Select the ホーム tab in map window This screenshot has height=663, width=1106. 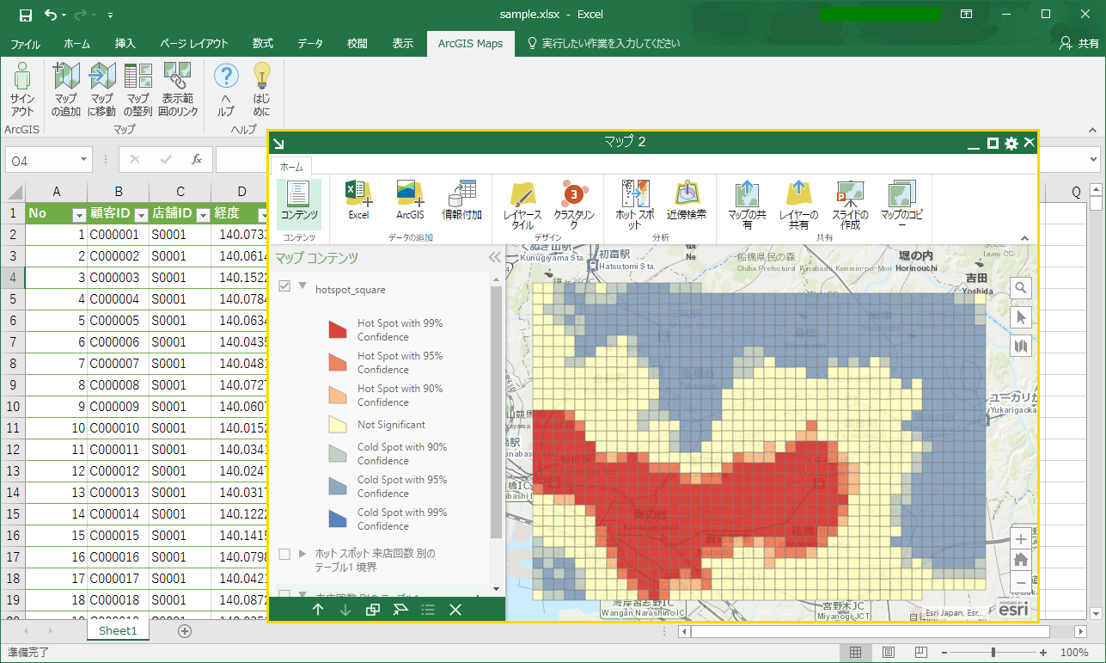coord(291,167)
